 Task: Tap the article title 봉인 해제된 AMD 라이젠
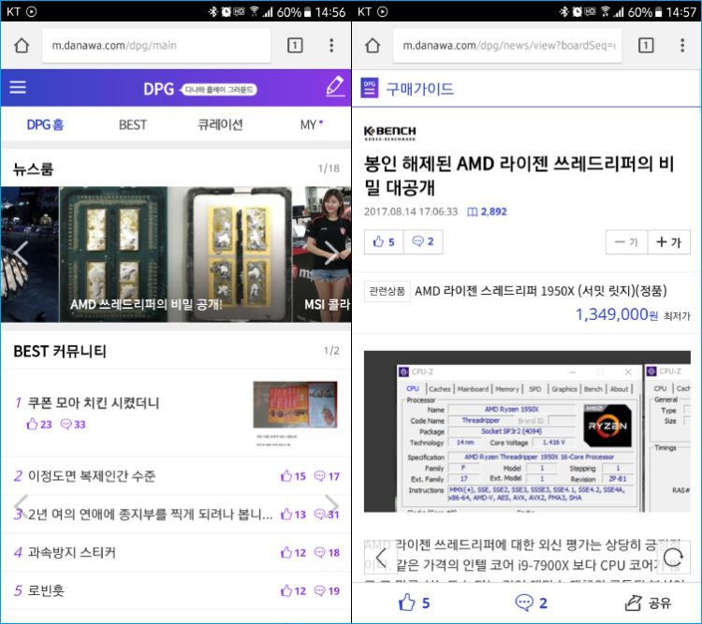click(x=519, y=175)
